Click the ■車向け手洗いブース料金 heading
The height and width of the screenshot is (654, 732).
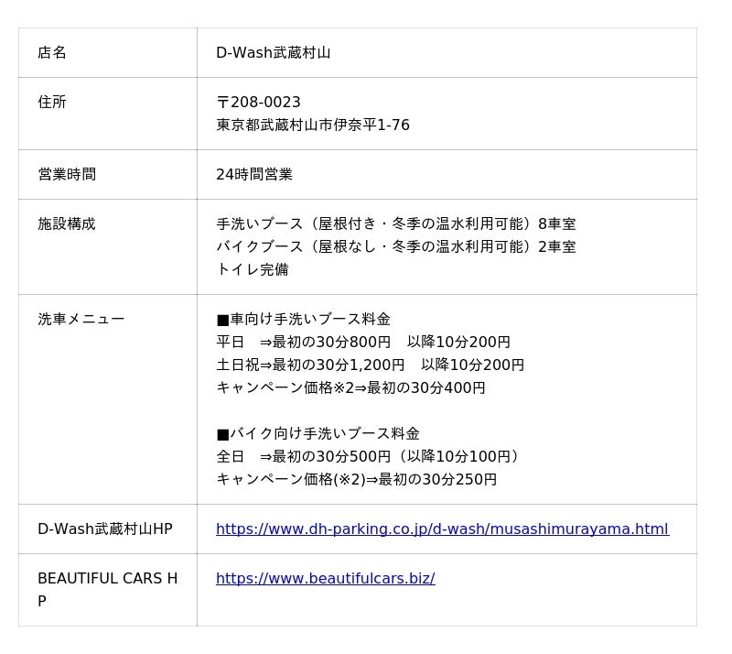click(303, 319)
